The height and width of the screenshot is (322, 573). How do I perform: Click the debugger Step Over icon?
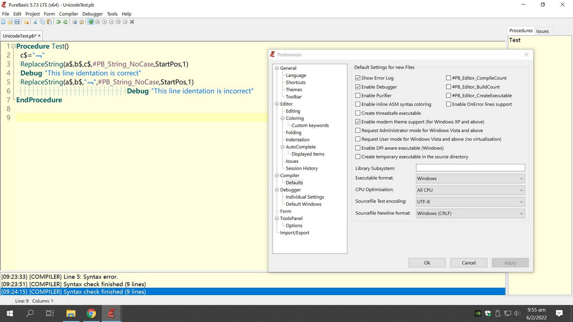point(118,22)
